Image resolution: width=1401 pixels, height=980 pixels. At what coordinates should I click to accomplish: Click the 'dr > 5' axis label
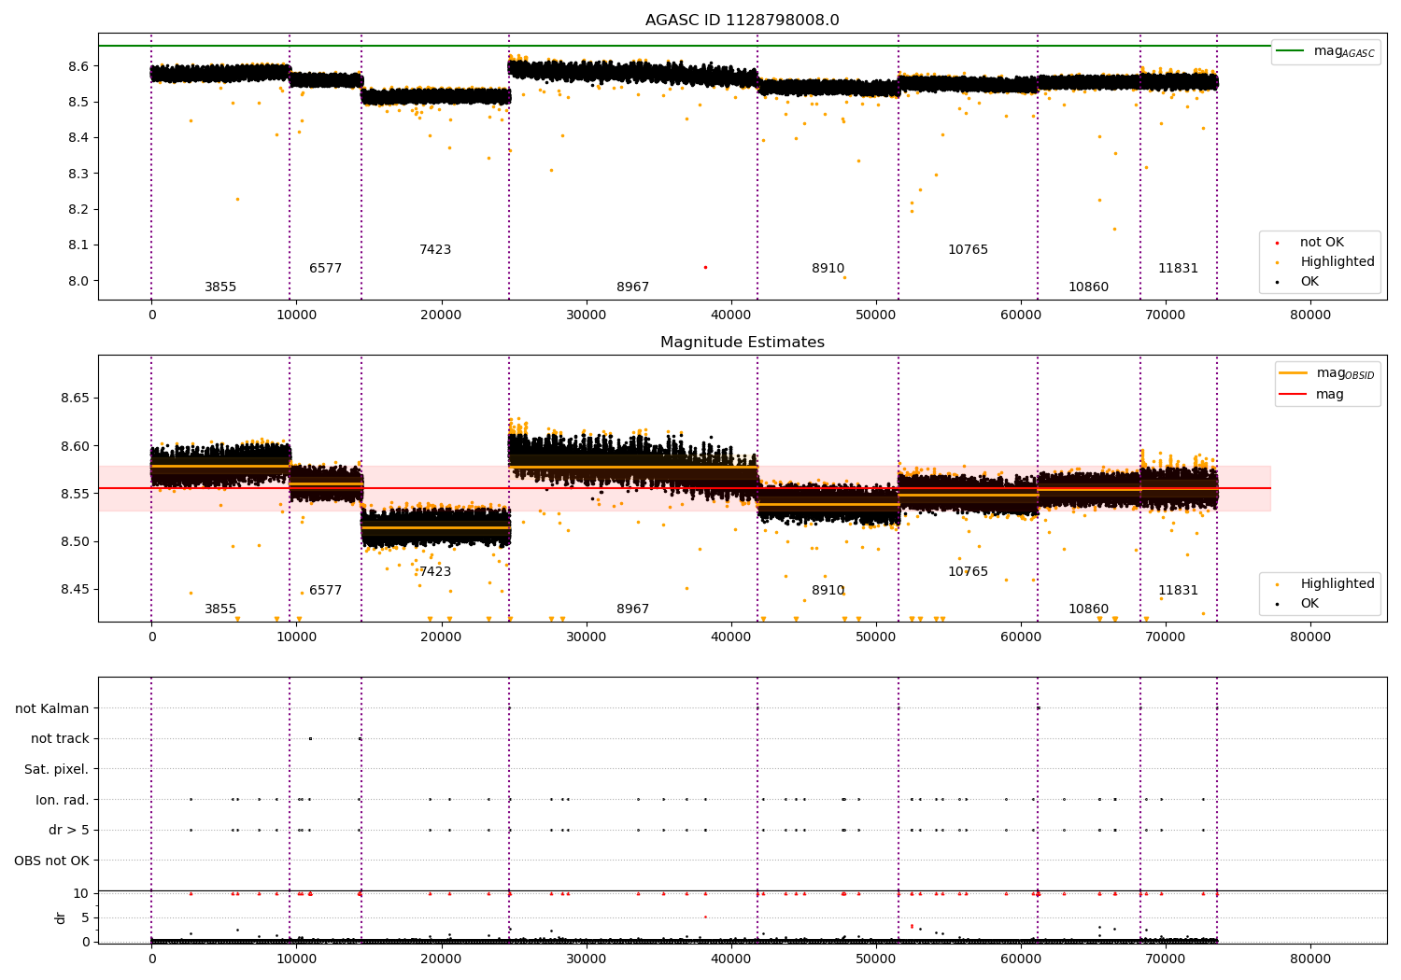point(69,831)
